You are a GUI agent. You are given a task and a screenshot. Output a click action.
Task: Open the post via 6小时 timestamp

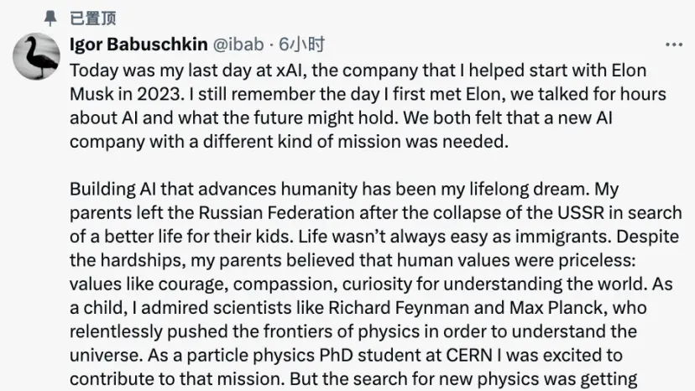tap(302, 44)
